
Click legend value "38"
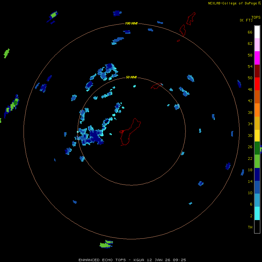tap(250, 112)
